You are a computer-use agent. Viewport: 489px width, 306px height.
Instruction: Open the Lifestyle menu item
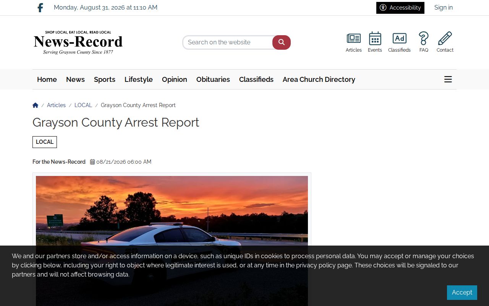(x=139, y=80)
